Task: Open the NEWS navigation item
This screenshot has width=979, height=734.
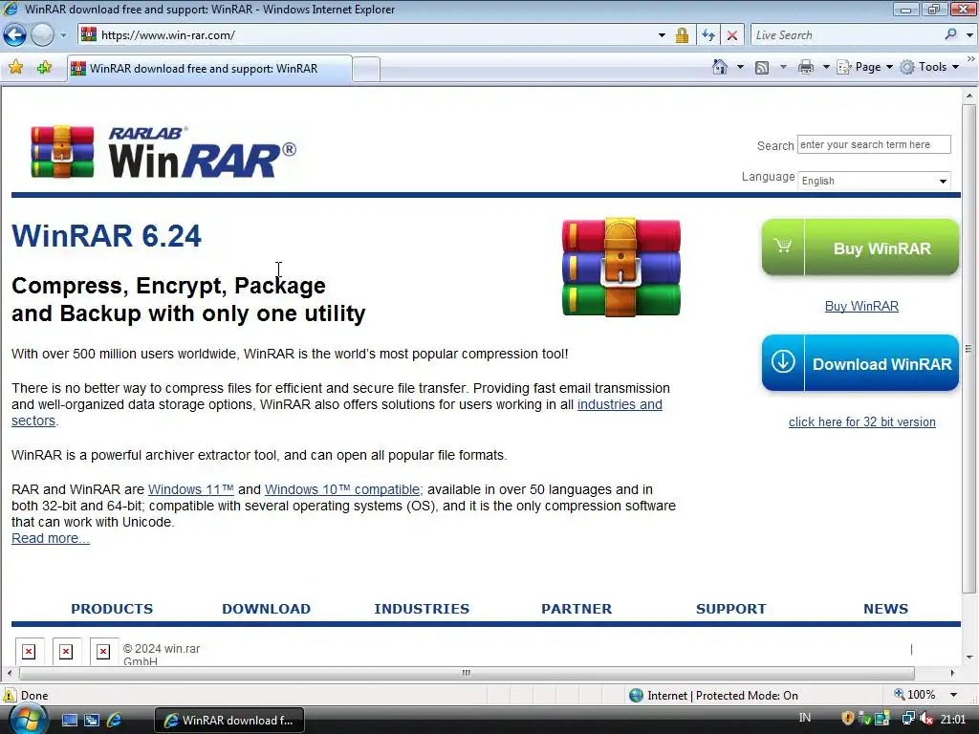Action: 885,609
